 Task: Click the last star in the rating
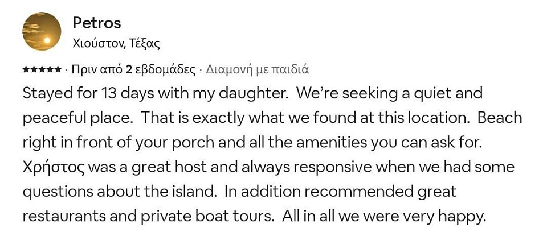click(x=58, y=70)
